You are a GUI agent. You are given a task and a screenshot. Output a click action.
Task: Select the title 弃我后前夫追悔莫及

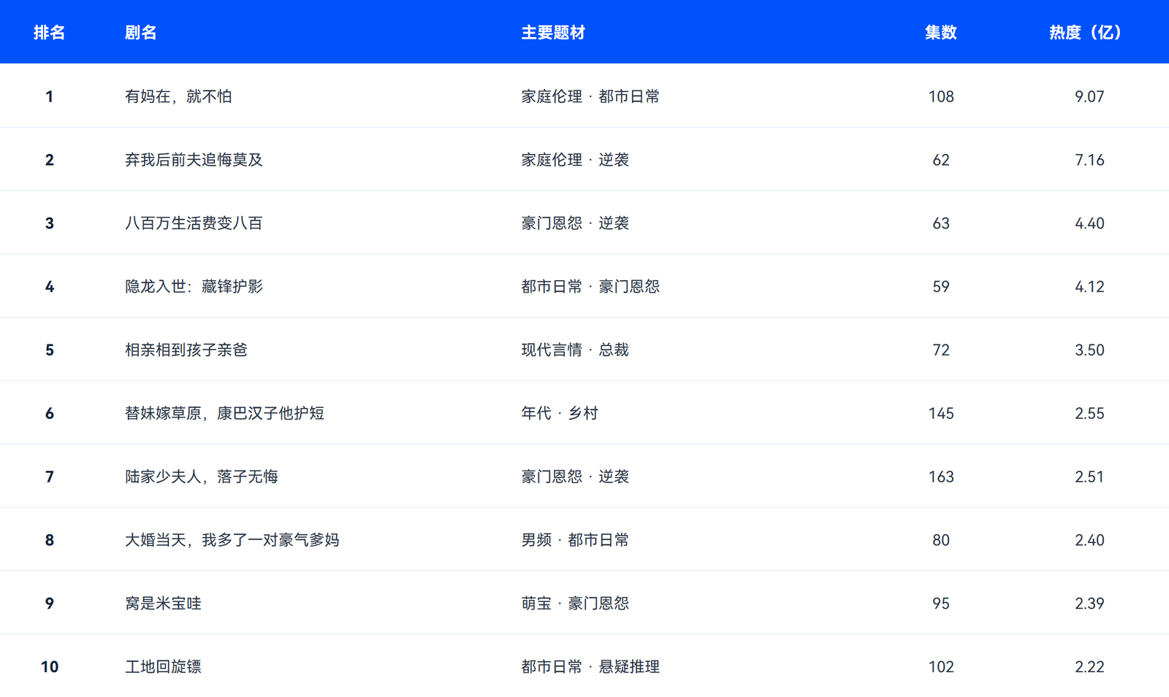tap(194, 160)
